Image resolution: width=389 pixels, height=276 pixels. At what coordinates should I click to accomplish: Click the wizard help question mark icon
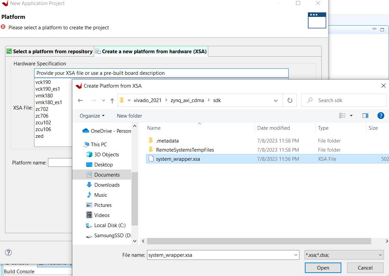click(x=9, y=252)
